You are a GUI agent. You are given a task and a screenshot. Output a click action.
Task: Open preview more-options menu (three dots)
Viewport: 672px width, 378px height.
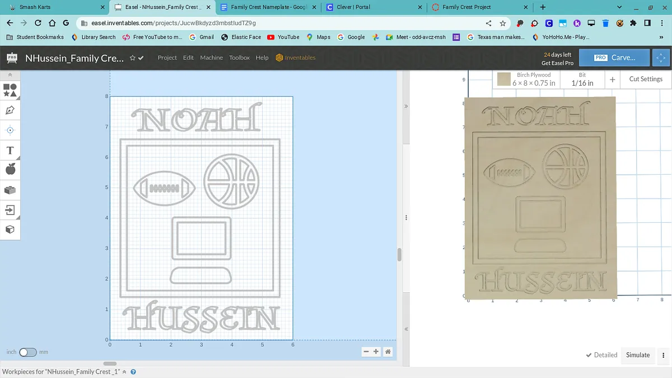click(664, 355)
